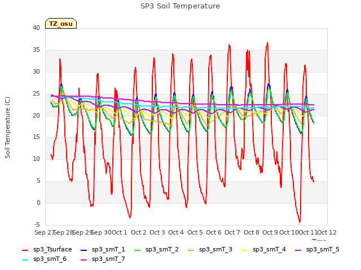Toggle sp3_smT_1 series in legend
361x270 pixels.
pyautogui.click(x=103, y=249)
